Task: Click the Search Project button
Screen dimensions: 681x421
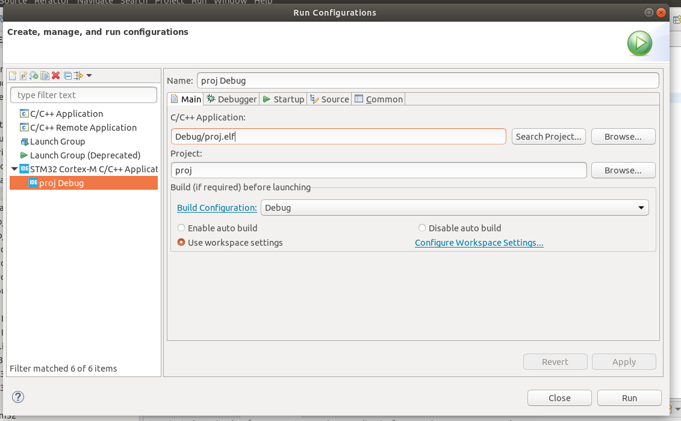Action: click(x=548, y=136)
